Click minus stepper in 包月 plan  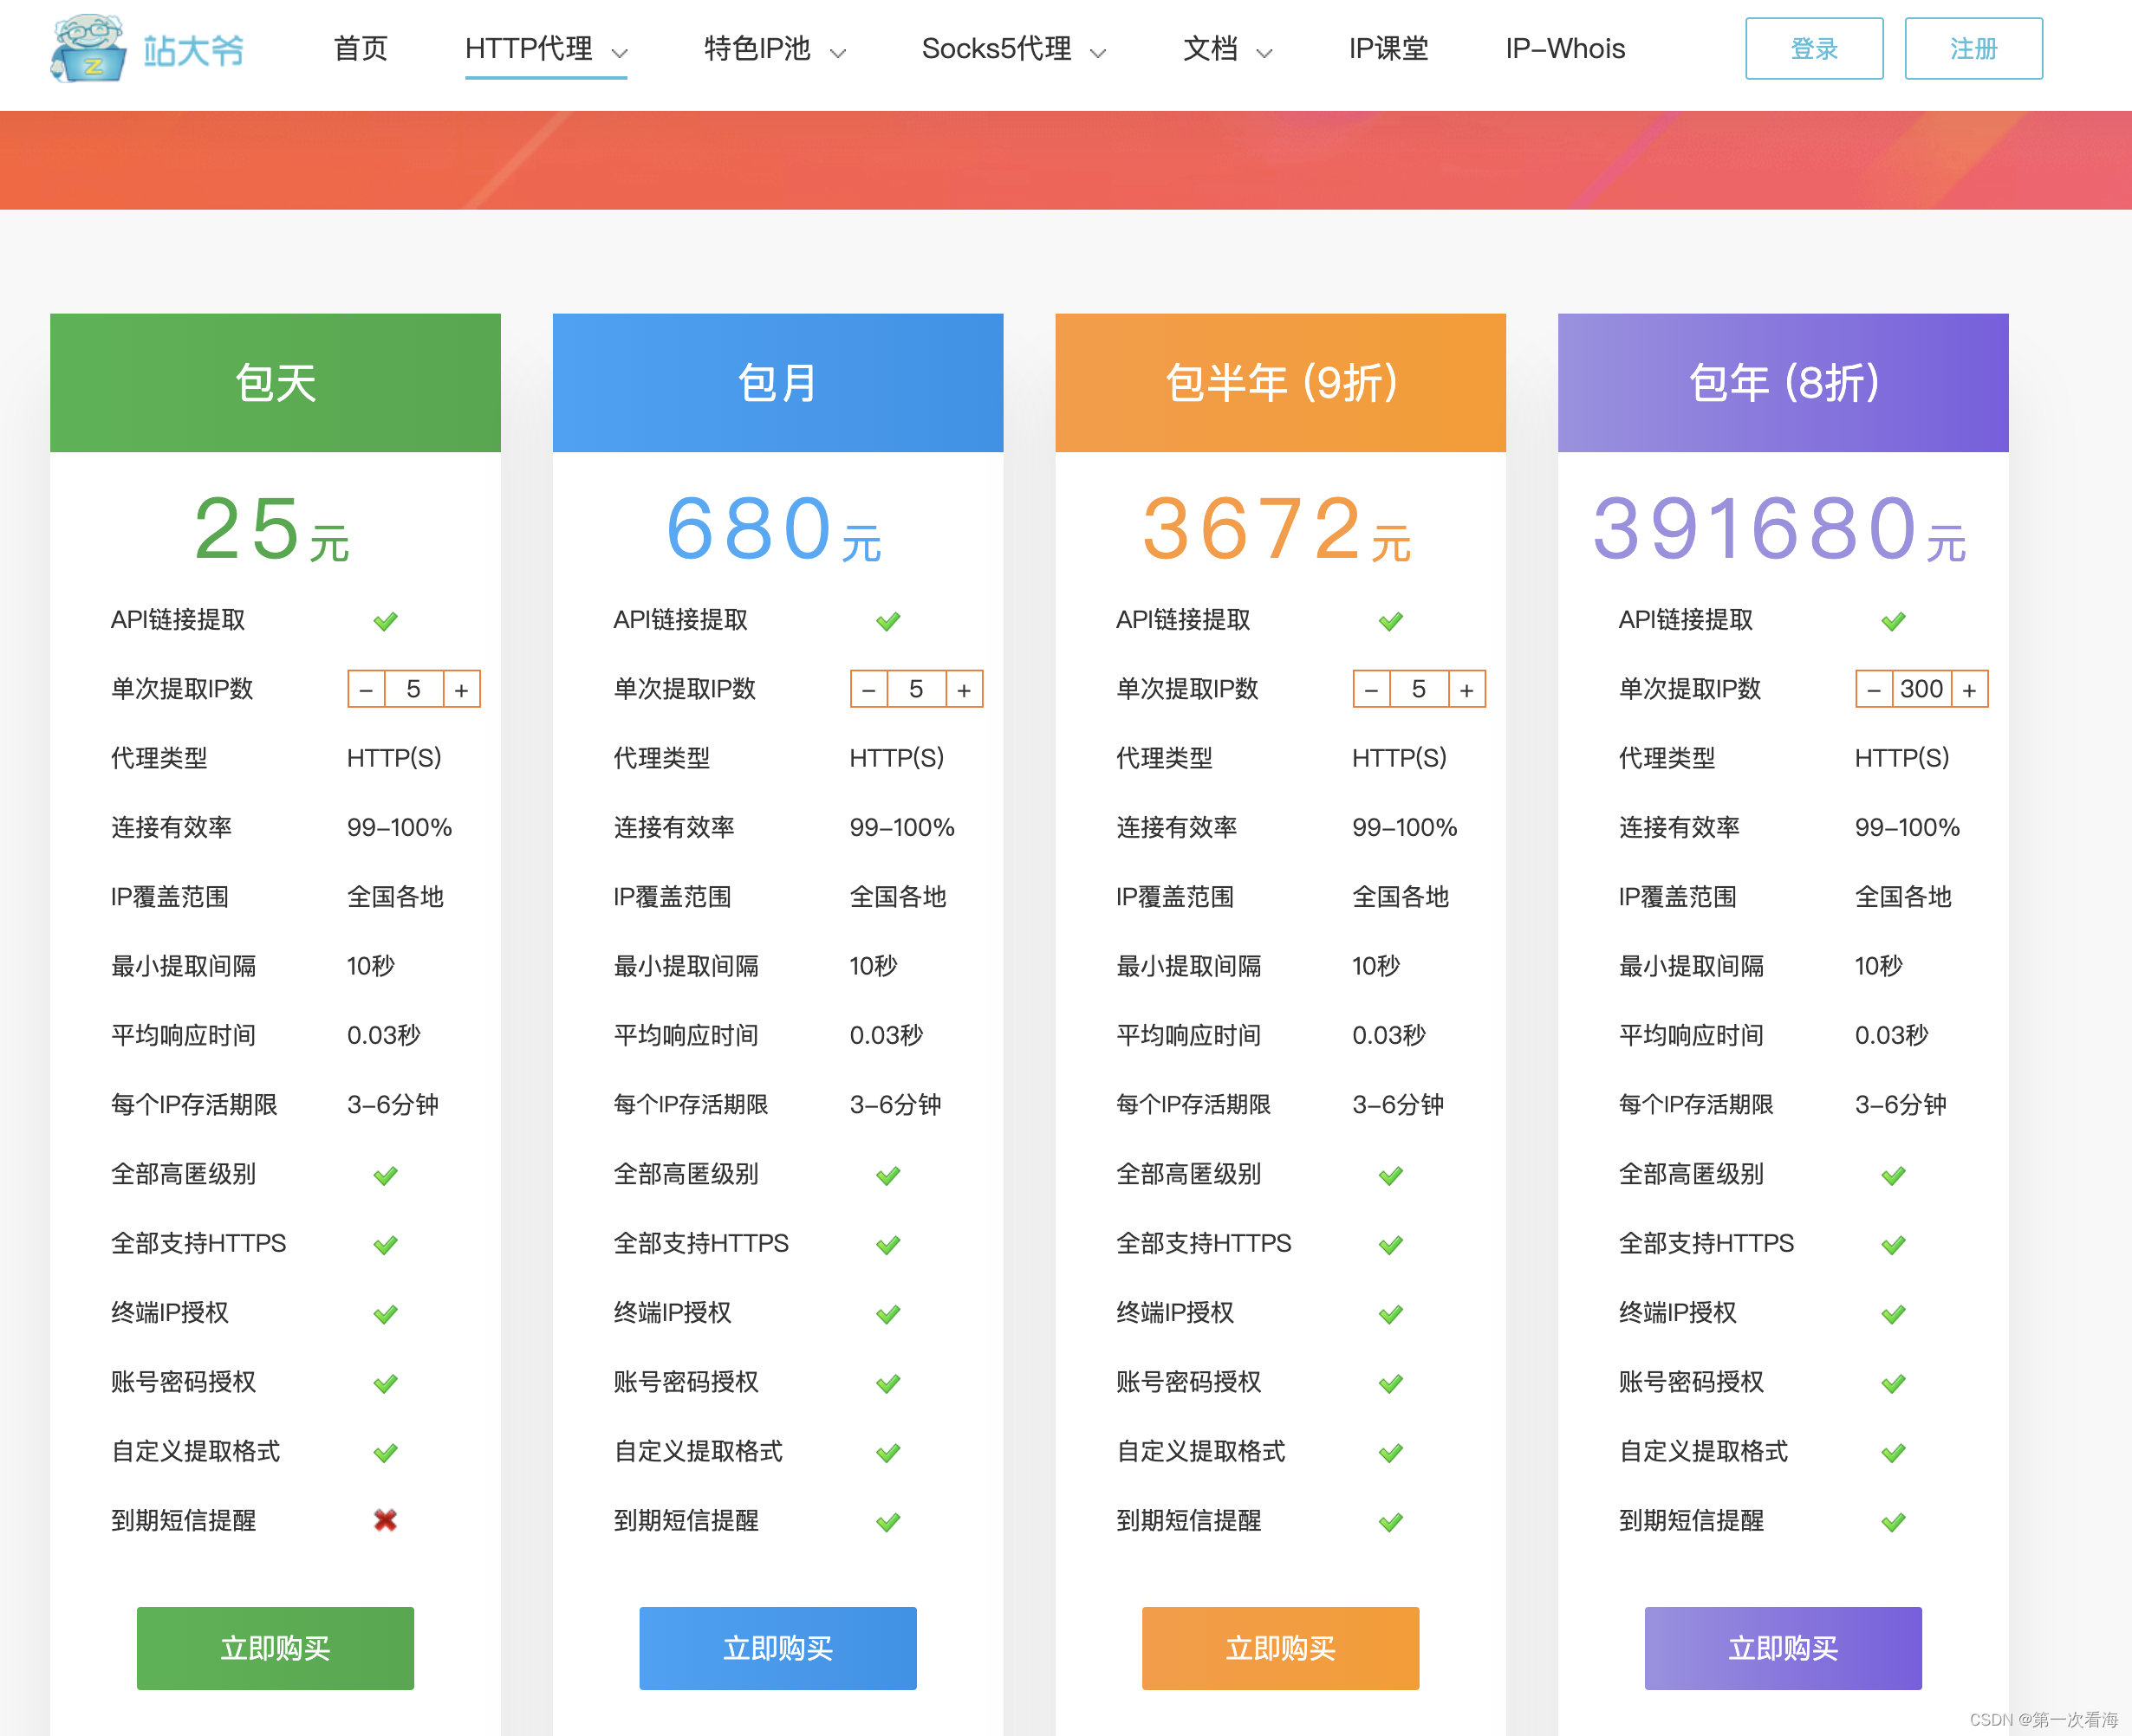click(x=868, y=690)
